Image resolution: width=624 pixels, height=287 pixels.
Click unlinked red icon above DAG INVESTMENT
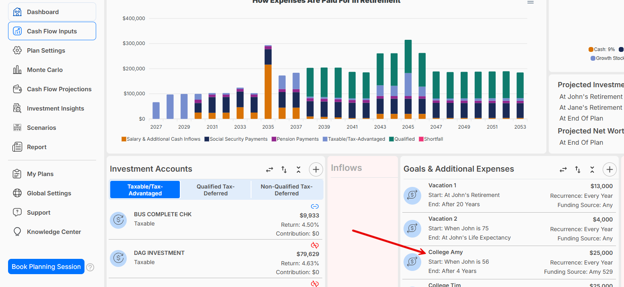[x=315, y=245]
